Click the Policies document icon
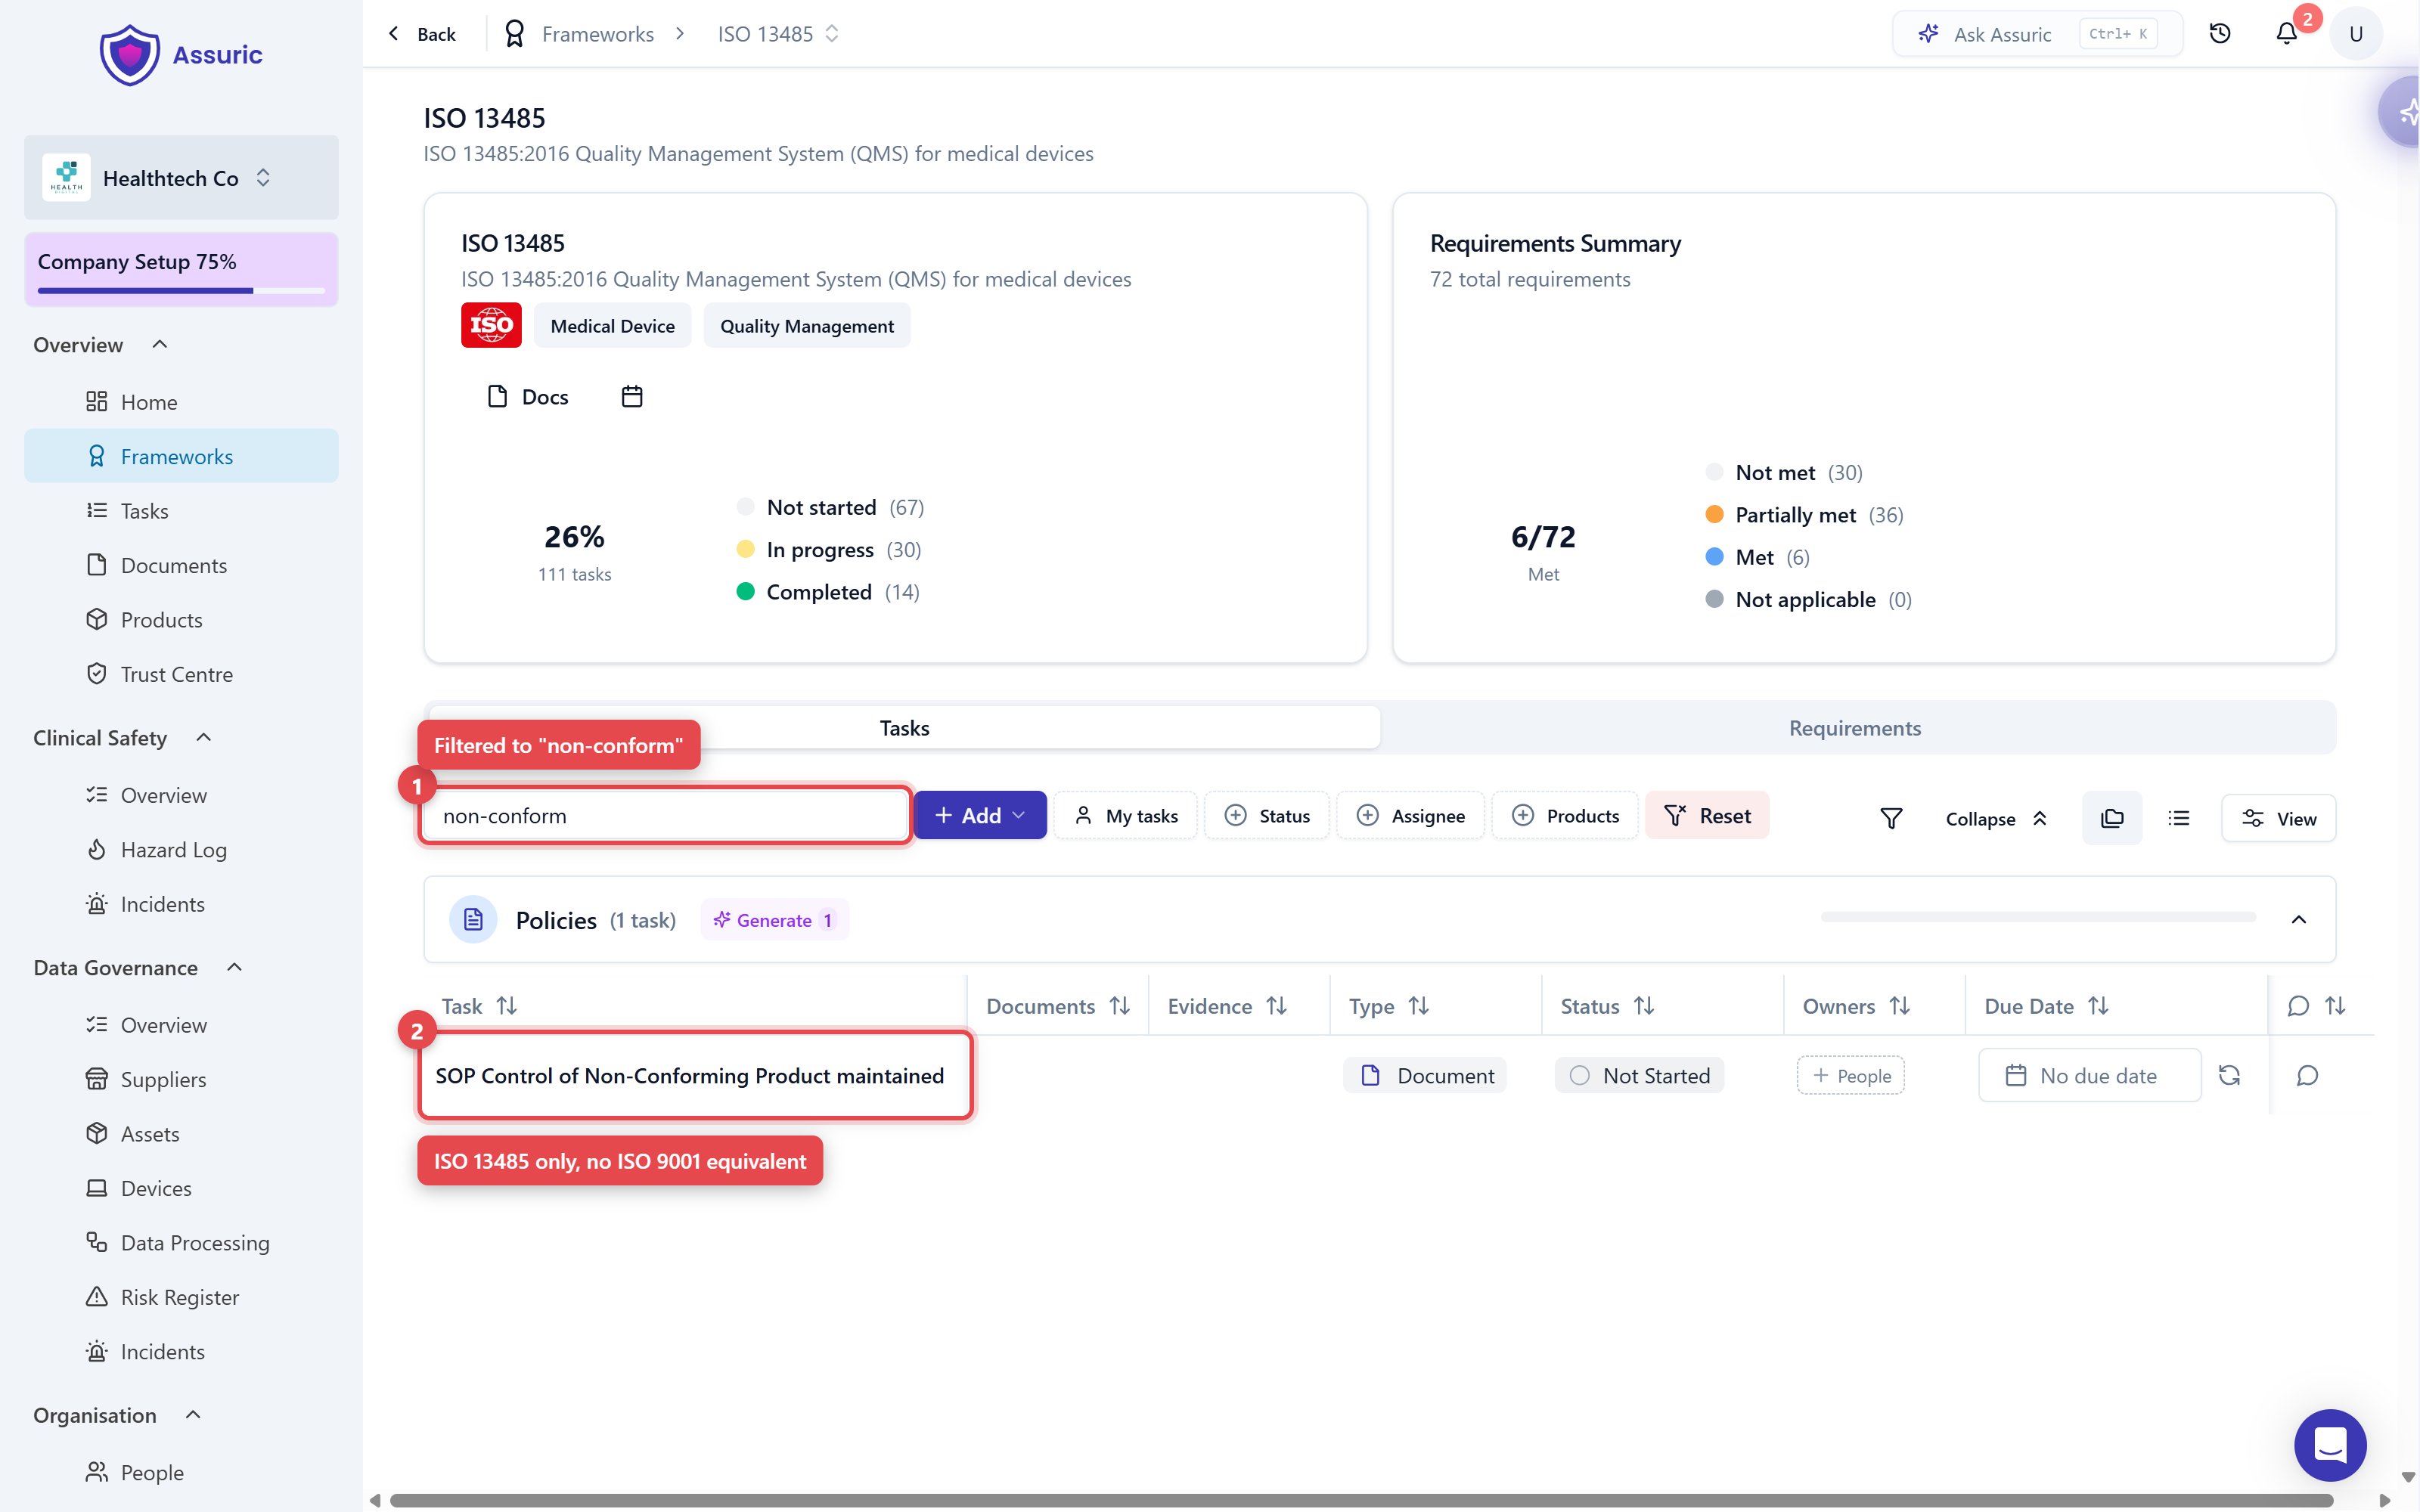 473,919
